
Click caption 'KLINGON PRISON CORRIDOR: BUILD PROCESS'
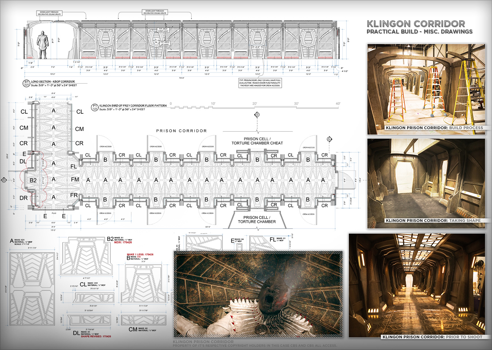coord(434,128)
